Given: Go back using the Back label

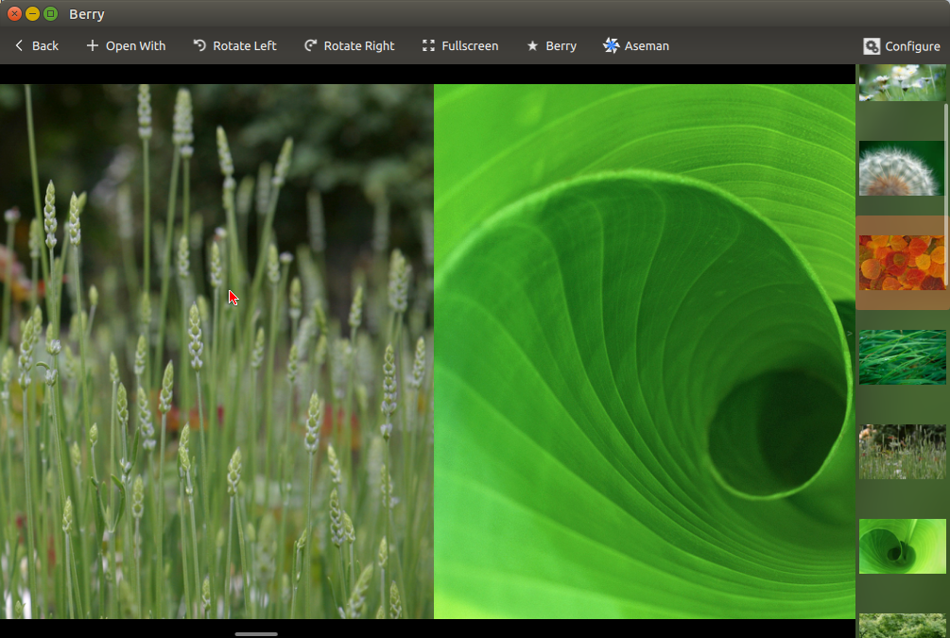Looking at the screenshot, I should point(45,46).
